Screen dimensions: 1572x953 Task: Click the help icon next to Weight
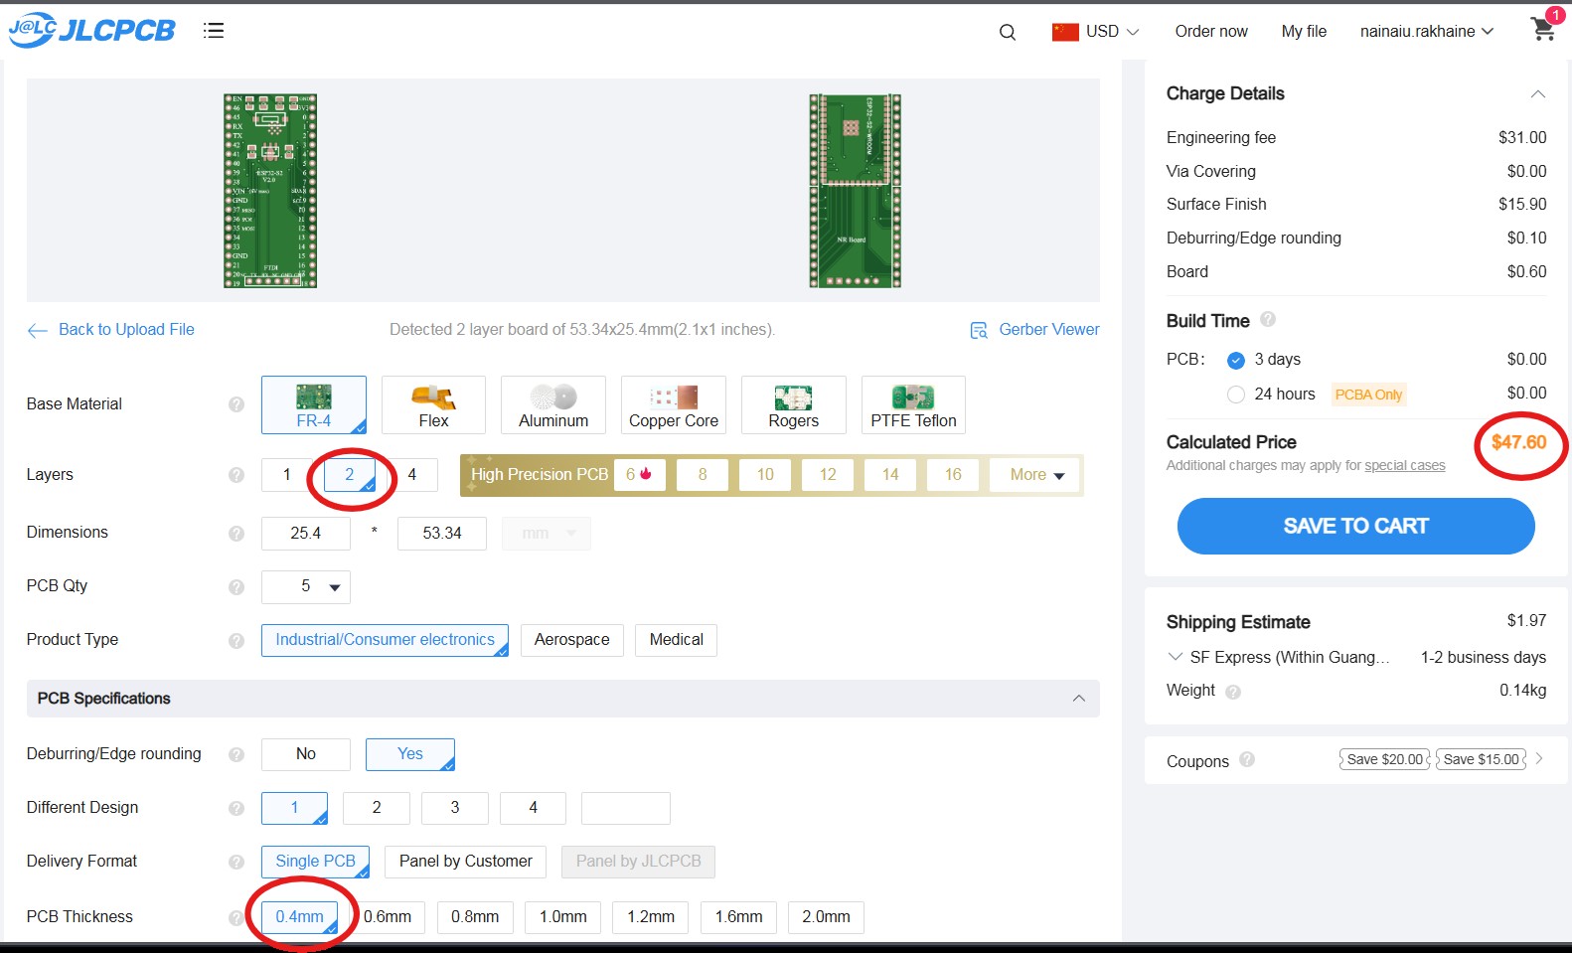(x=1233, y=692)
